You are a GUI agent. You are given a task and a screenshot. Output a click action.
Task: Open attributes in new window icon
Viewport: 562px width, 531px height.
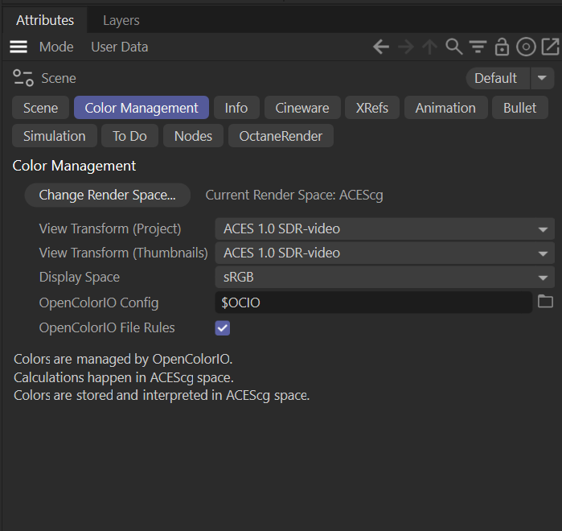548,47
